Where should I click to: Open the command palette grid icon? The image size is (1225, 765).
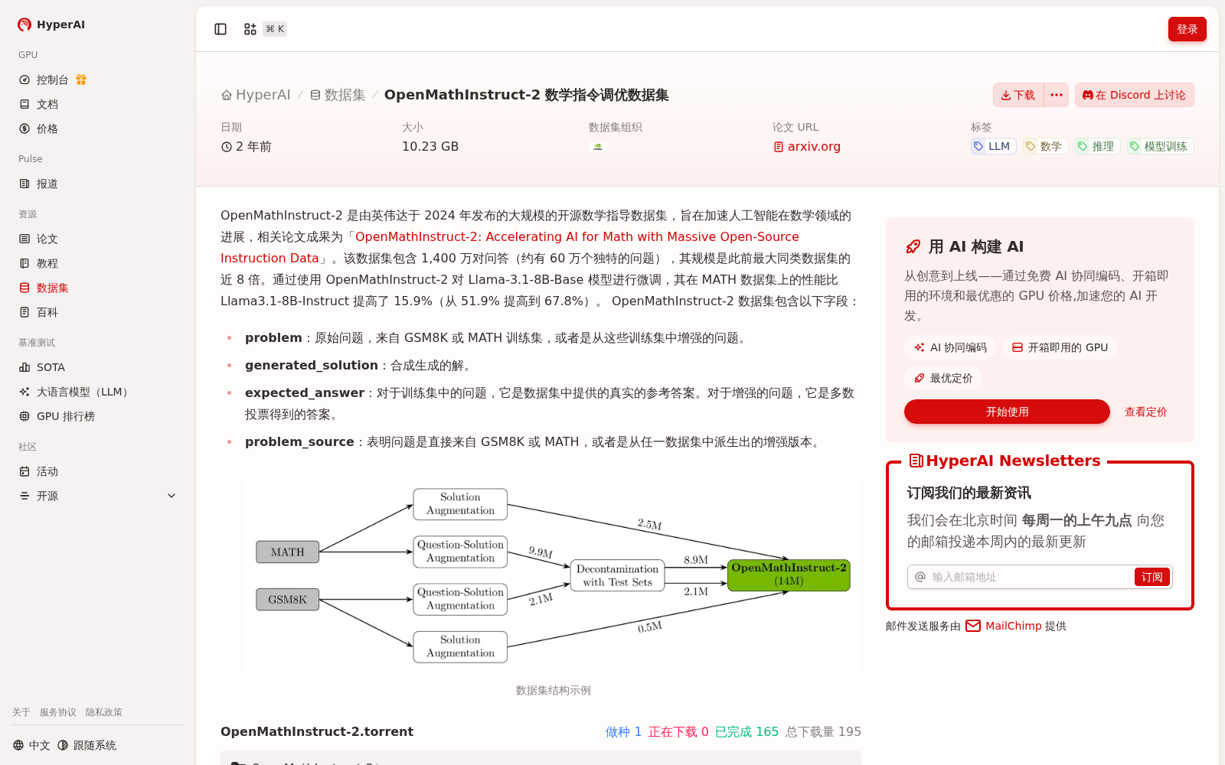[250, 29]
